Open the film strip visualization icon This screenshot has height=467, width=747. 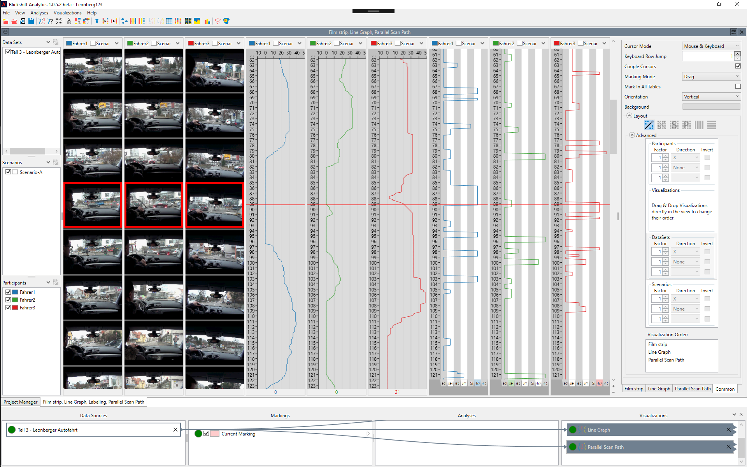coord(188,21)
